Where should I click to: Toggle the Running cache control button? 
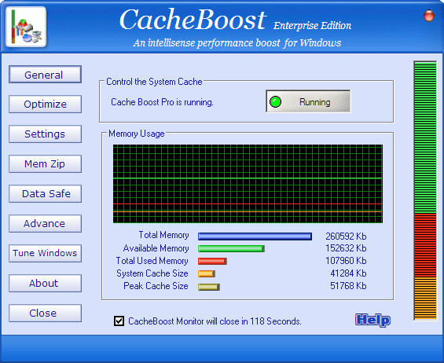308,101
